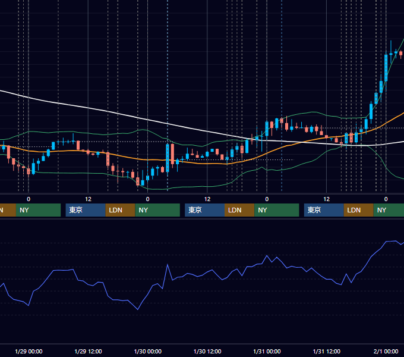This screenshot has width=404, height=357.
Task: Select the 東京 session block on 1/29
Action: coord(86,210)
